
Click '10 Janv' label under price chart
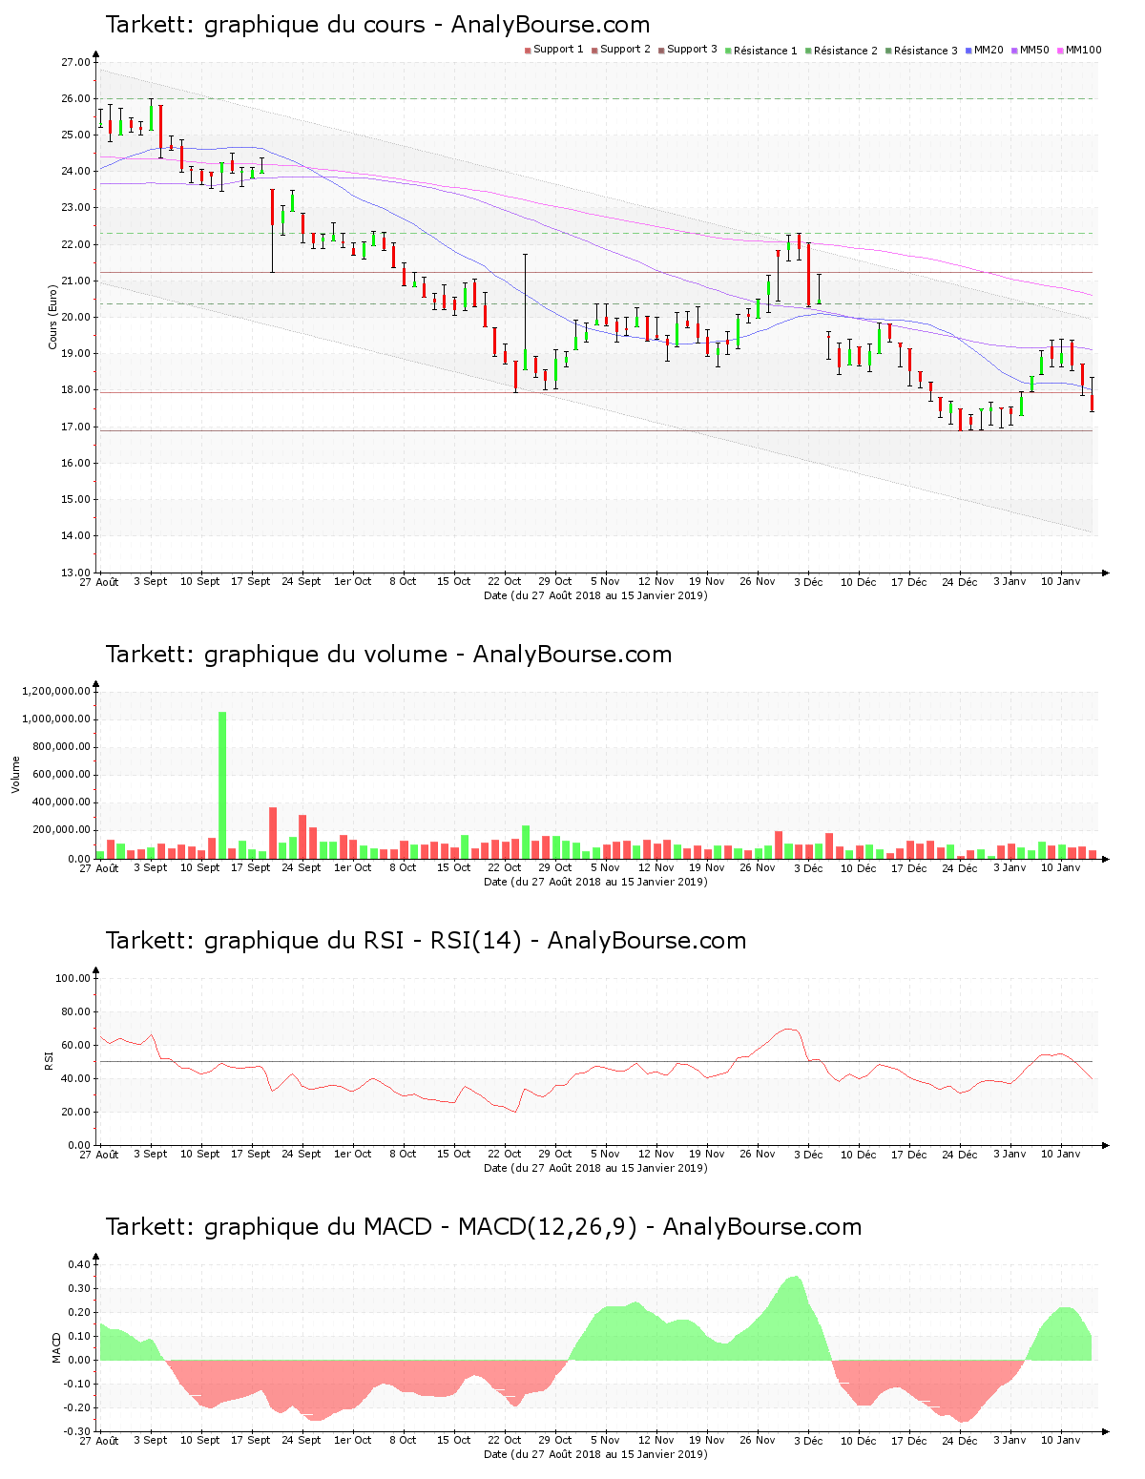coord(1061,581)
